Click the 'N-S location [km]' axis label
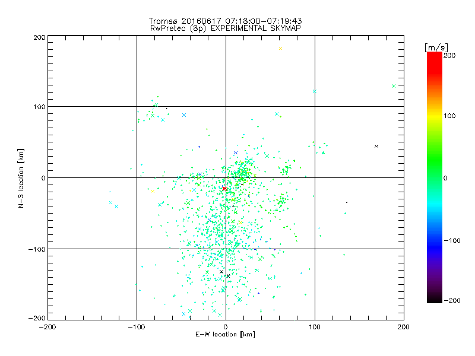 pyautogui.click(x=21, y=179)
